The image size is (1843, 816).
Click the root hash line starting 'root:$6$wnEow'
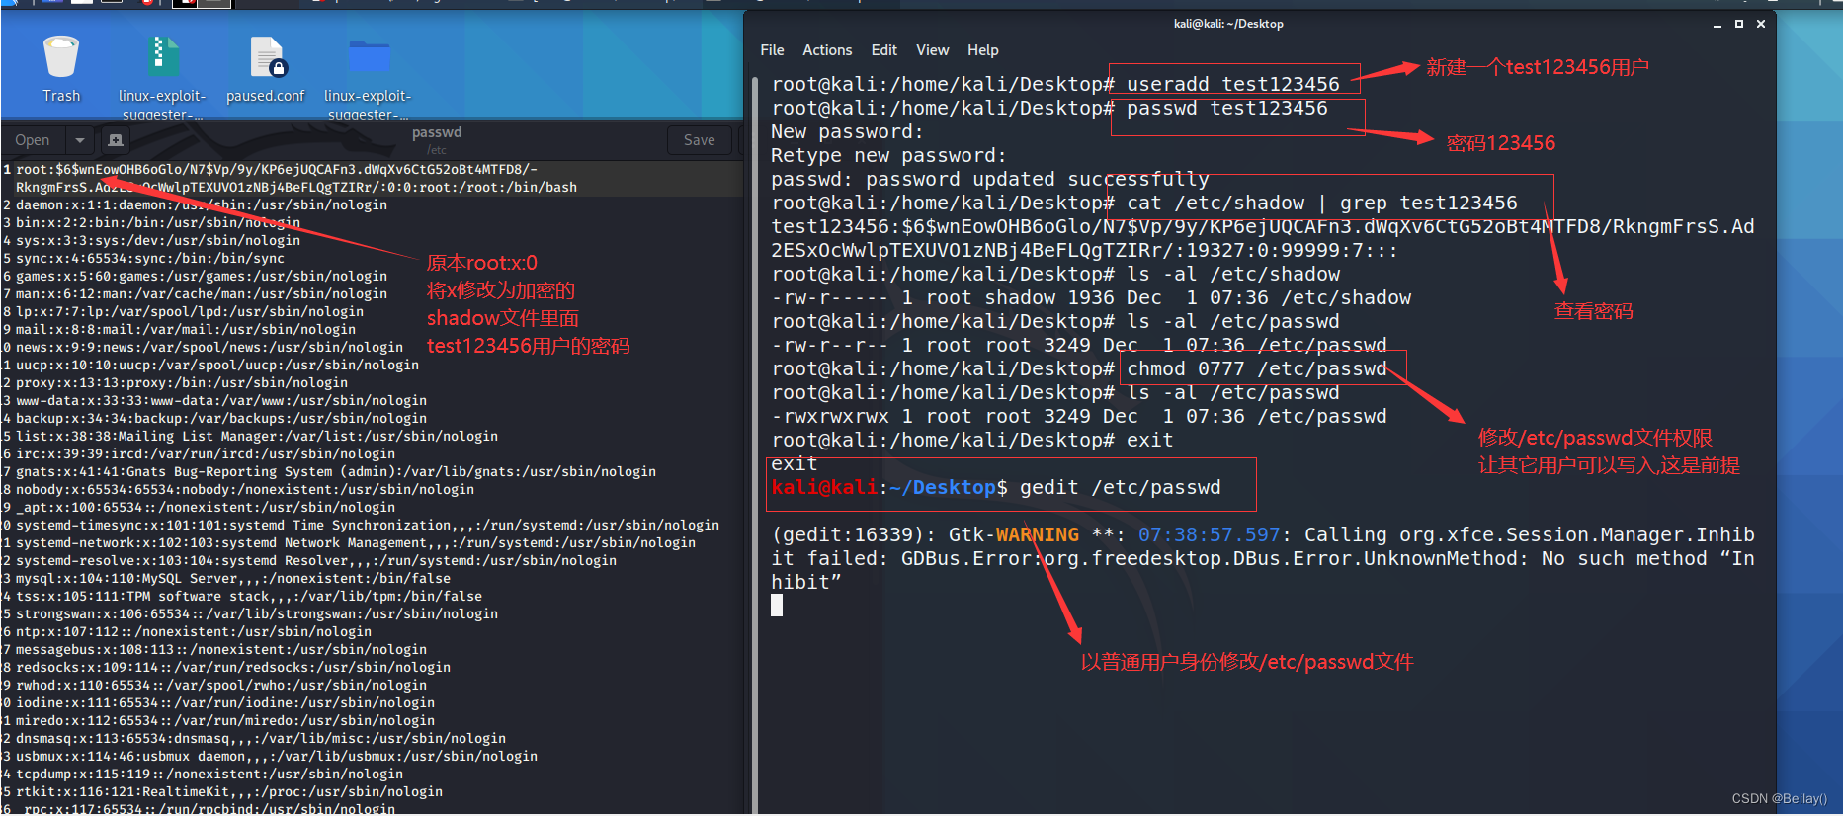point(296,178)
